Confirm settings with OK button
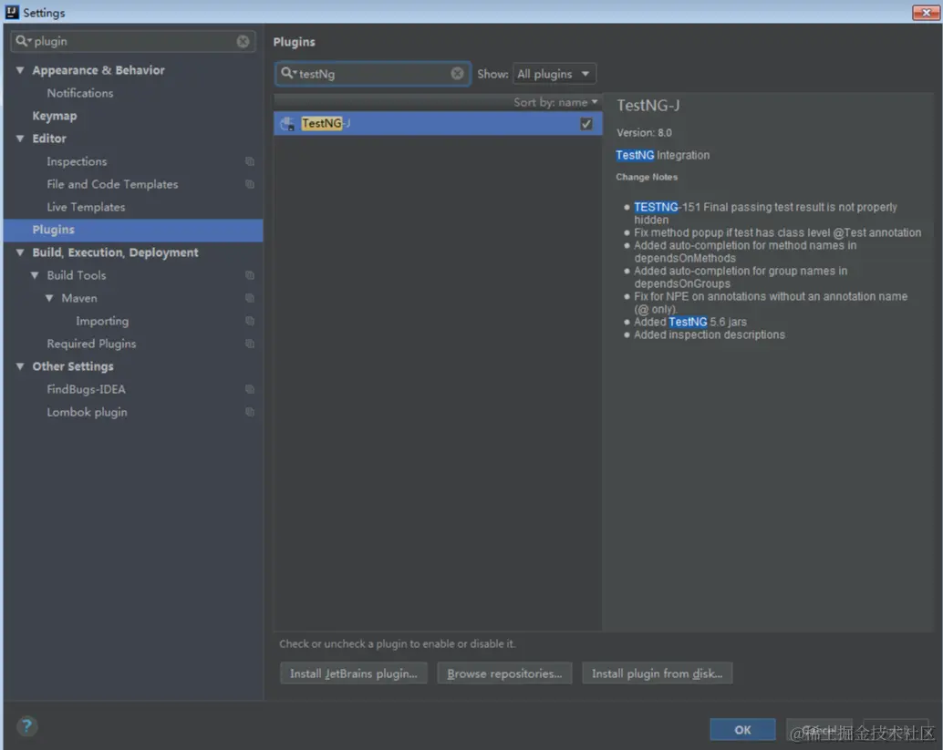 [x=742, y=730]
